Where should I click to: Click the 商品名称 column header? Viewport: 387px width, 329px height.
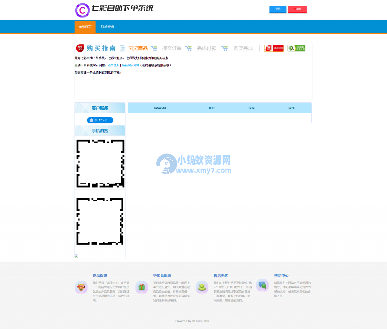(160, 108)
